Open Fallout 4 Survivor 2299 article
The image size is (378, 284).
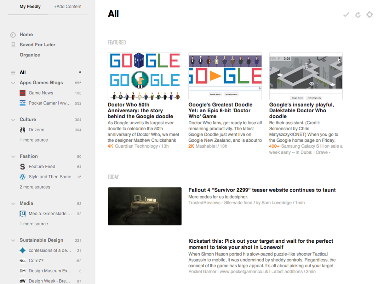tap(262, 190)
